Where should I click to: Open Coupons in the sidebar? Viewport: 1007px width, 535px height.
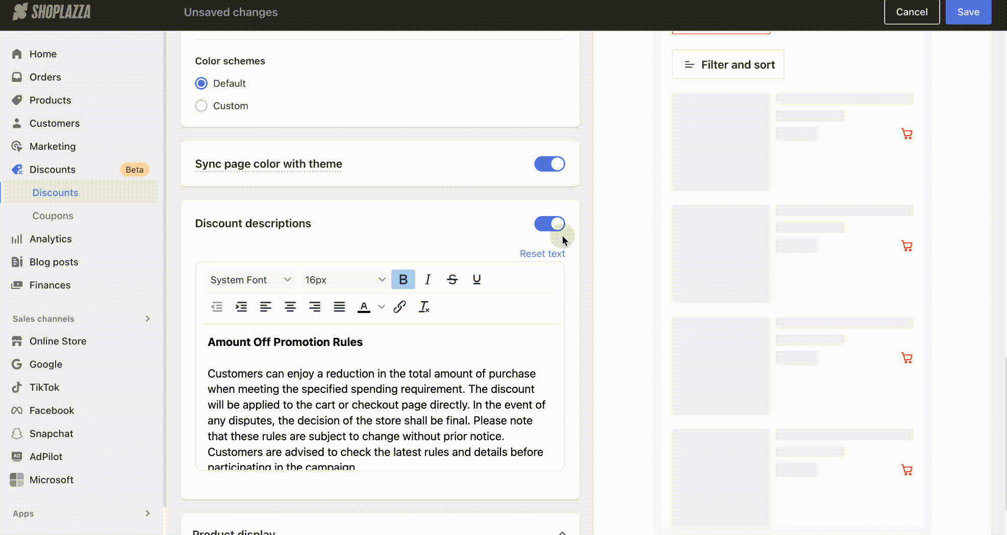click(x=53, y=216)
